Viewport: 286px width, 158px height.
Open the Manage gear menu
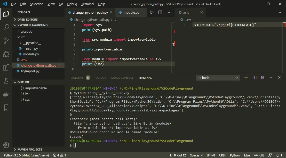(x=6, y=145)
